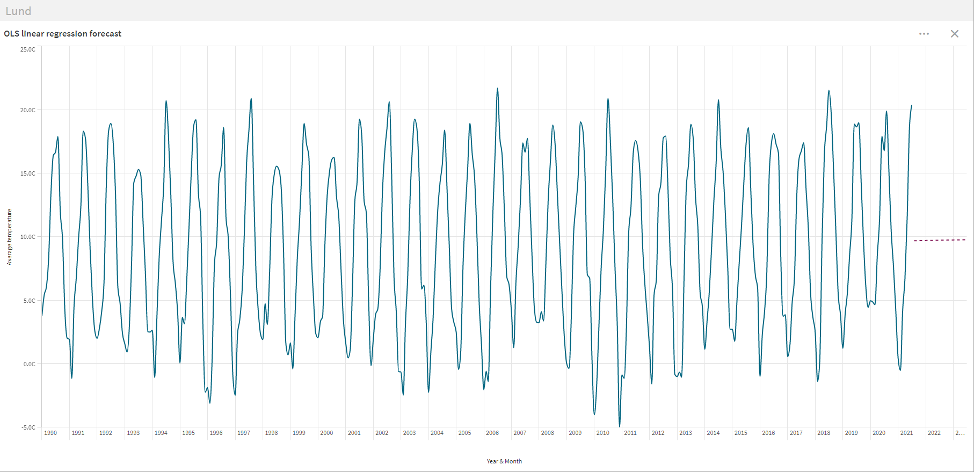Select the 2021 year label

pos(906,433)
